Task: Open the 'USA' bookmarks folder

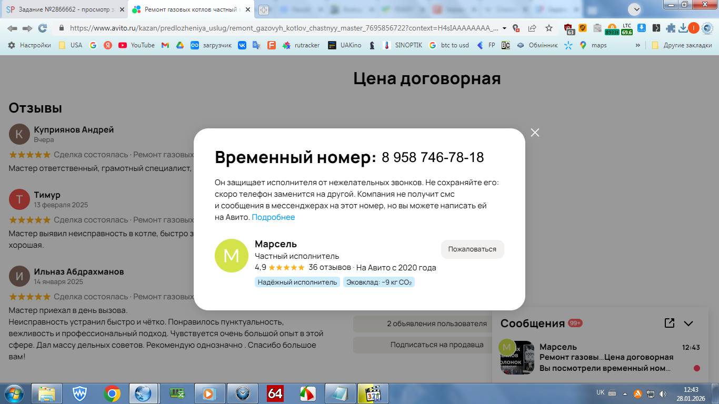Action: 71,45
